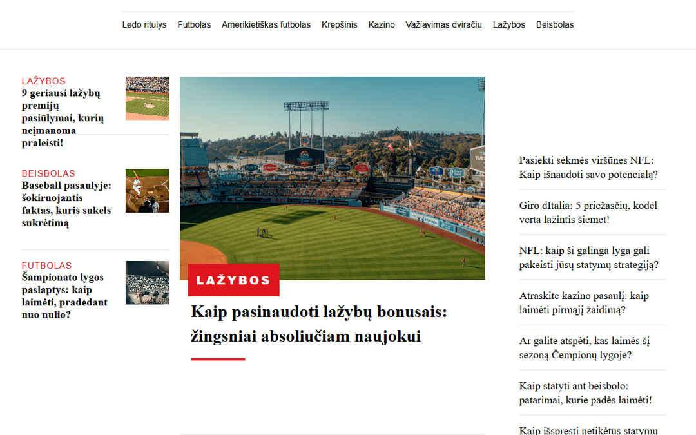Open the Ledo ritulys menu item
This screenshot has height=435, width=696.
pyautogui.click(x=144, y=25)
